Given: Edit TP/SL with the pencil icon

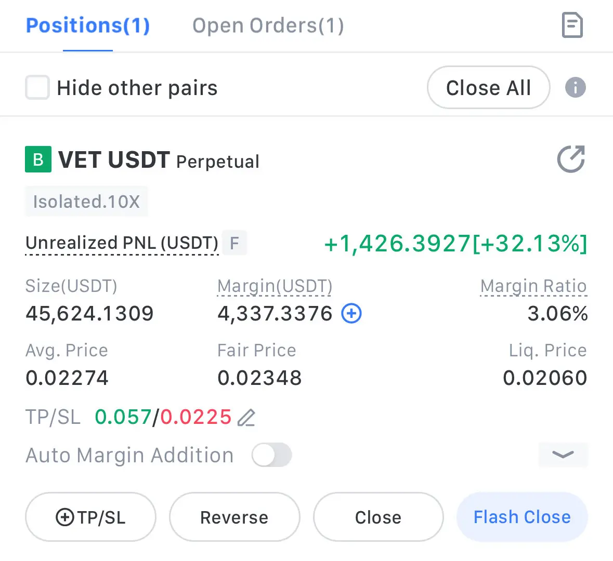Looking at the screenshot, I should 246,418.
